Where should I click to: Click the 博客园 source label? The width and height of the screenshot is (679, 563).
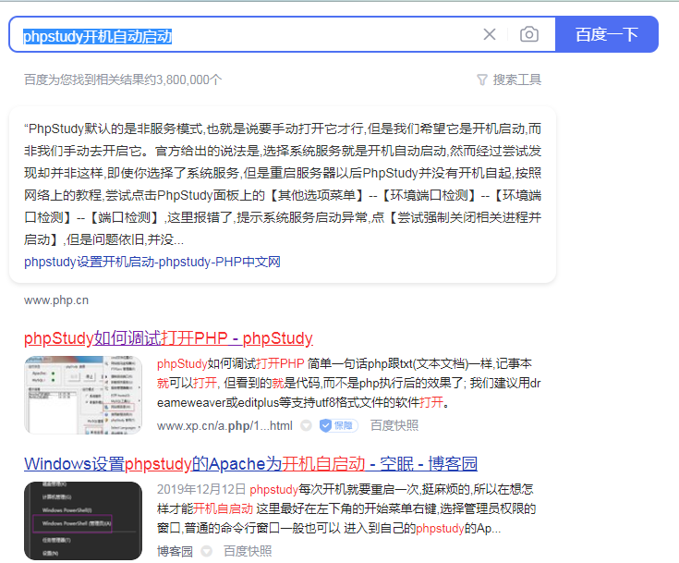[175, 551]
